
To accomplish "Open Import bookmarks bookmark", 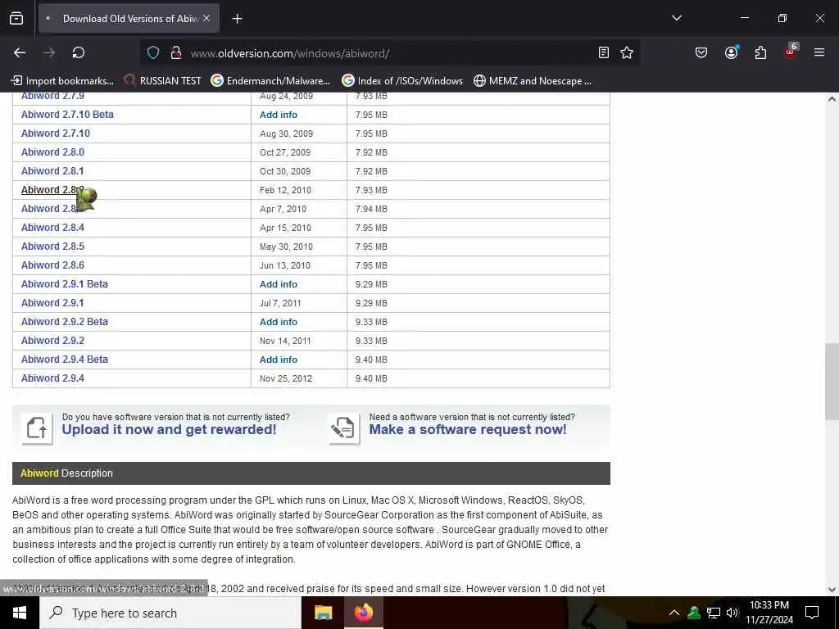I will click(62, 81).
